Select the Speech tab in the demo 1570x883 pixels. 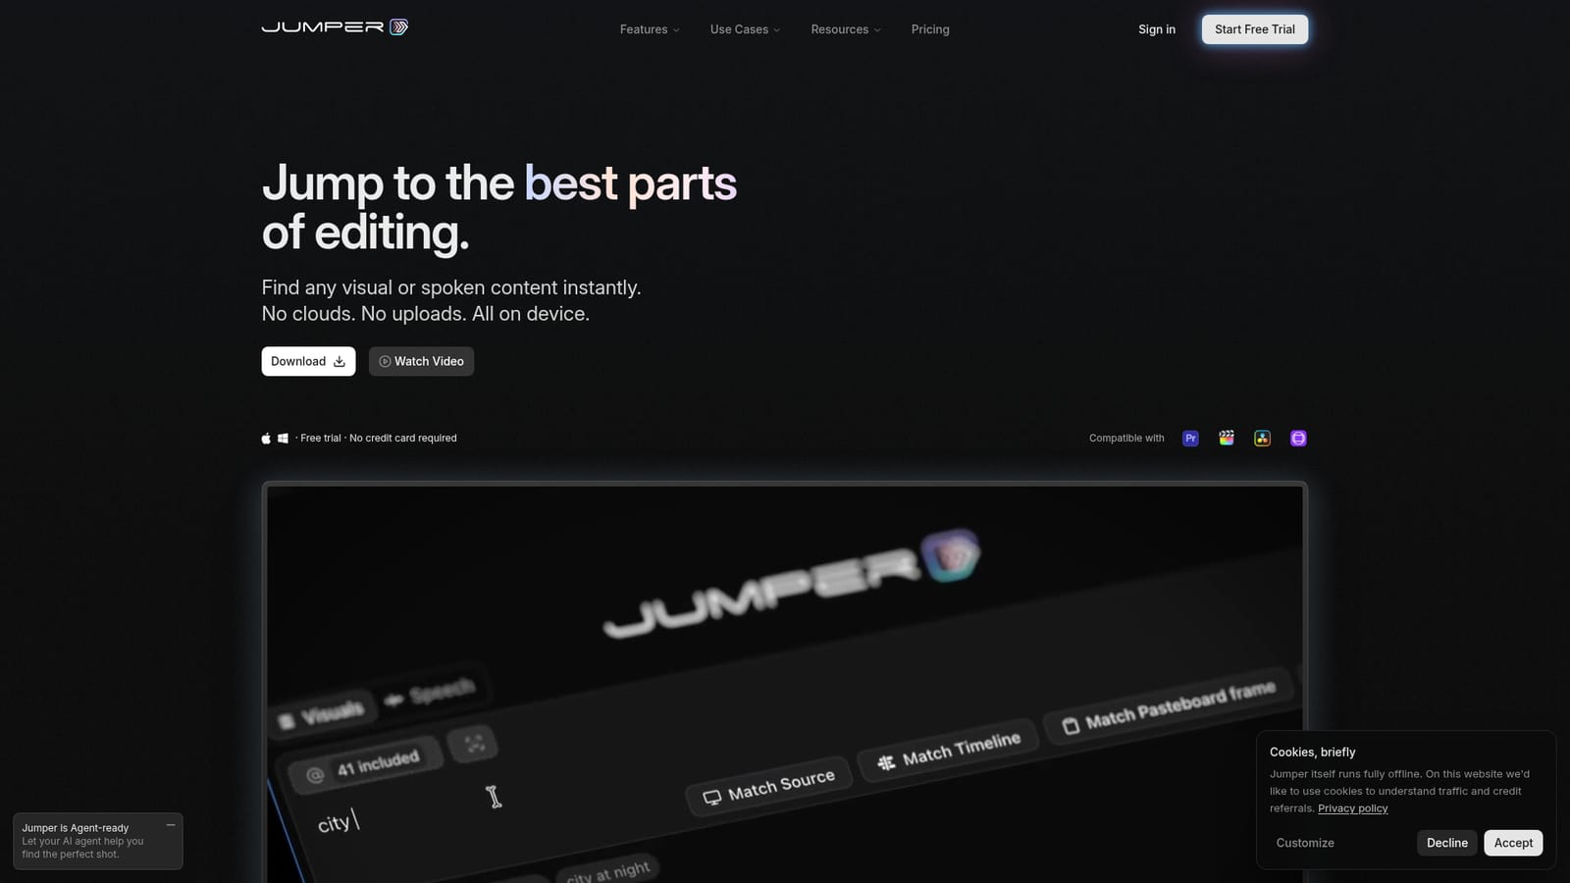coord(432,693)
